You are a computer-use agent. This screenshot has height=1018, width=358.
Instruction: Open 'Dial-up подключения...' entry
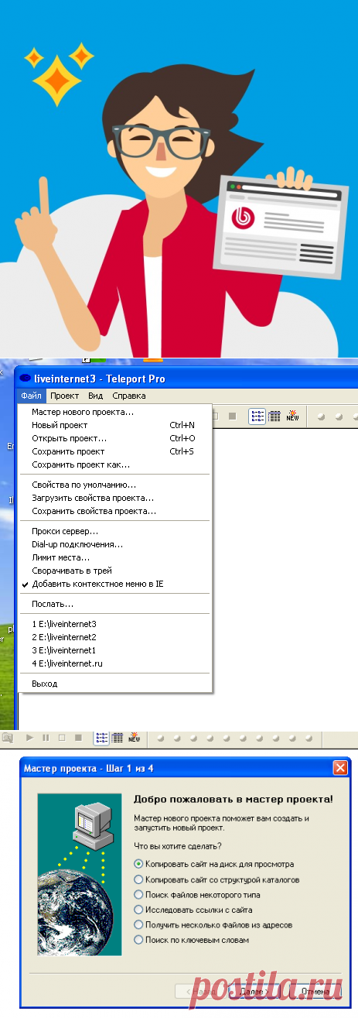pos(114,544)
